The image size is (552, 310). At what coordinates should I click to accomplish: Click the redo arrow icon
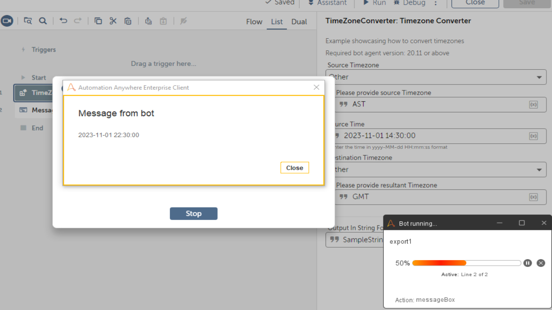pyautogui.click(x=78, y=21)
